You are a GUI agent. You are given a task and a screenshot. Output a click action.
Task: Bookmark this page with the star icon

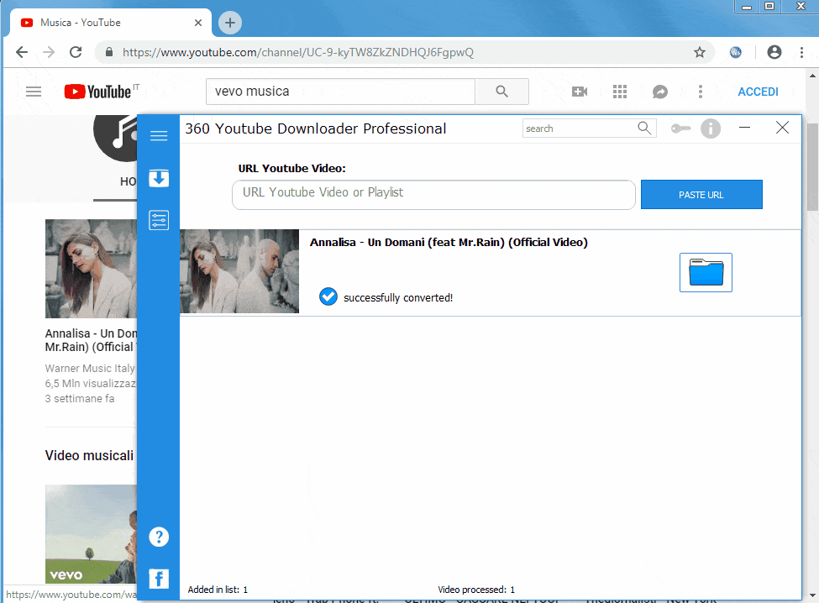coord(700,52)
